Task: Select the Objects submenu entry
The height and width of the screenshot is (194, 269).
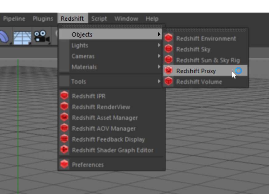Action: pos(110,34)
